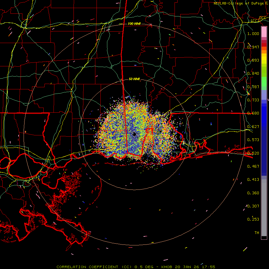The image size is (269, 269).
Task: Pick the pink segment atop the color bar
Action: (x=264, y=32)
